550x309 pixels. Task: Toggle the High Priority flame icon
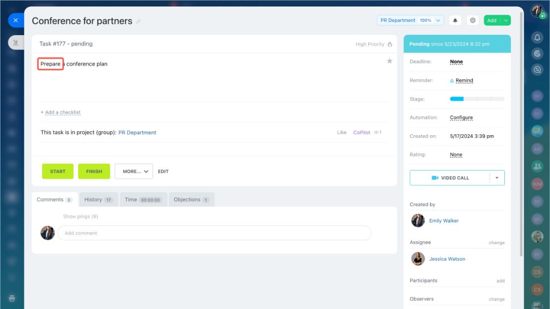tap(389, 44)
